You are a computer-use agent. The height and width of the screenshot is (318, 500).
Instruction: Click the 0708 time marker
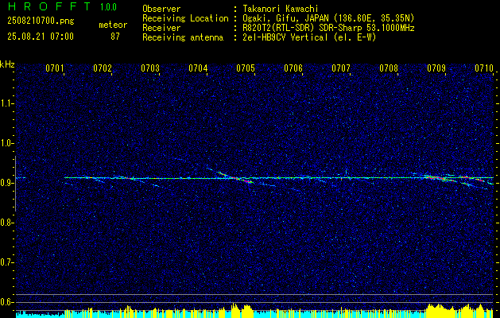[389, 68]
